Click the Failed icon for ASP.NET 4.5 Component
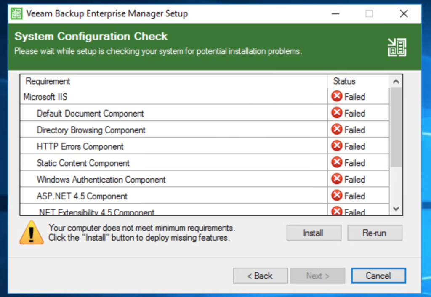Viewport: 431px width, 297px height. 337,196
